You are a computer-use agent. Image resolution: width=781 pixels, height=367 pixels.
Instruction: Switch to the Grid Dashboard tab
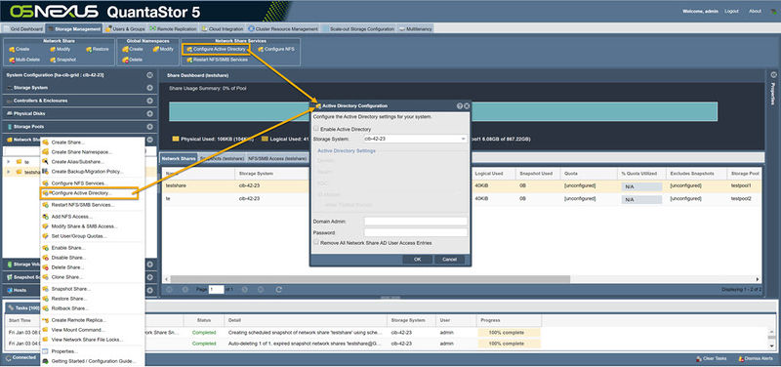(22, 29)
